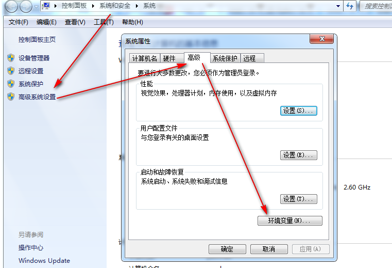
Task: Click the 确定 button
Action: [x=227, y=249]
